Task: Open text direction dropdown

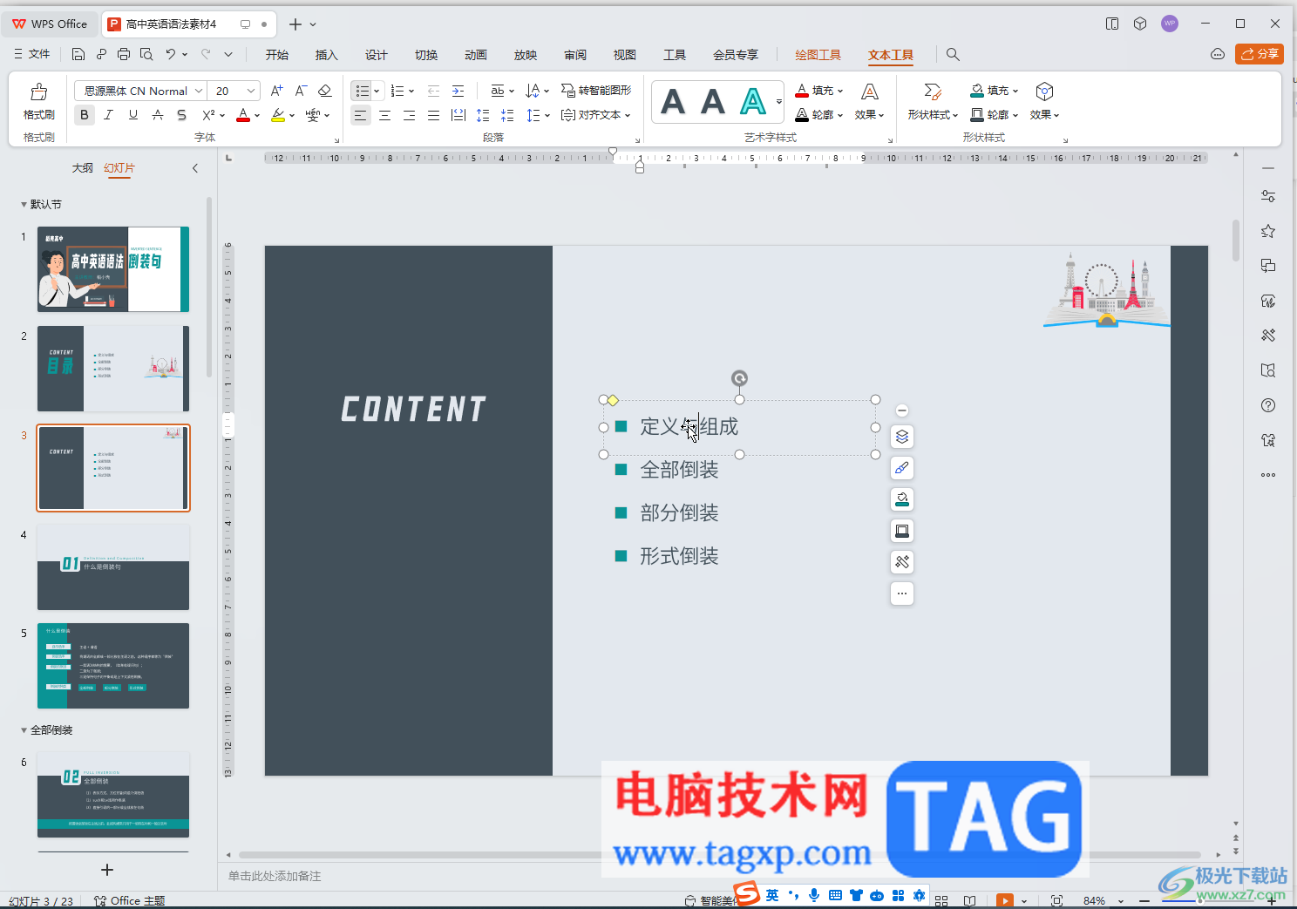Action: (x=538, y=91)
